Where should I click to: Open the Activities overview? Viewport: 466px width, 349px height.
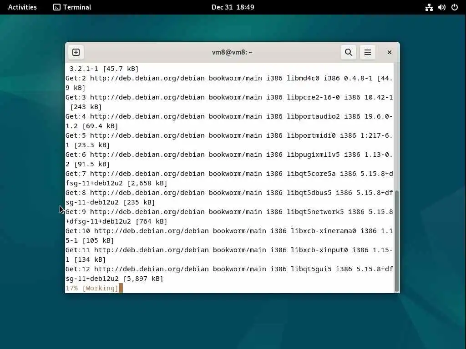pos(22,7)
